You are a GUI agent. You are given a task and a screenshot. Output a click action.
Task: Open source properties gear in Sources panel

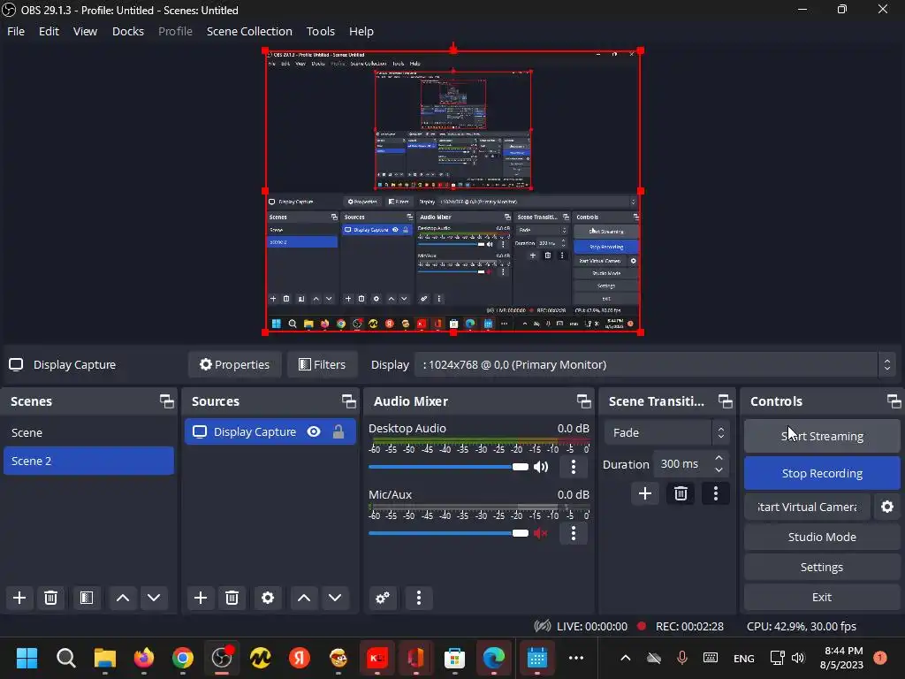[x=268, y=598]
